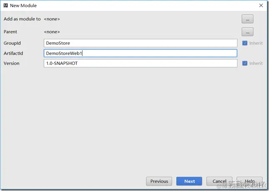The width and height of the screenshot is (269, 191).
Task: Proceed with the Next button
Action: pyautogui.click(x=189, y=181)
